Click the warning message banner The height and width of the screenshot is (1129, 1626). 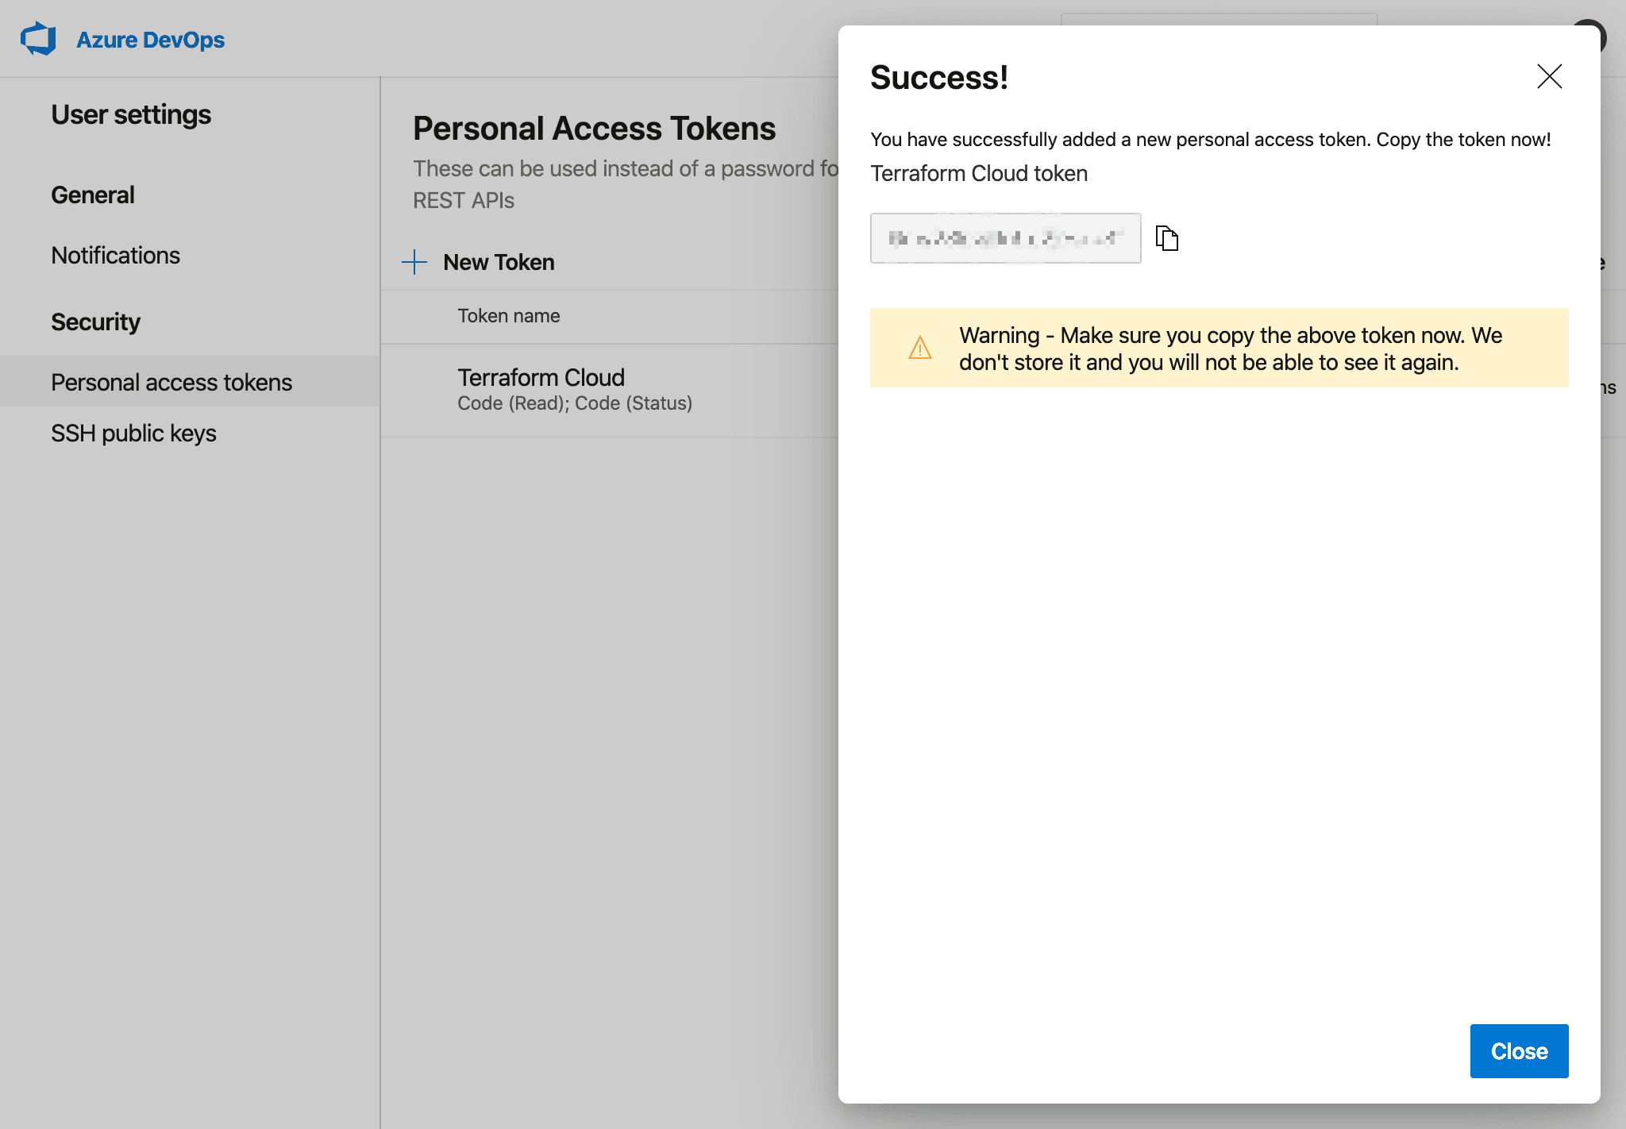tap(1219, 348)
